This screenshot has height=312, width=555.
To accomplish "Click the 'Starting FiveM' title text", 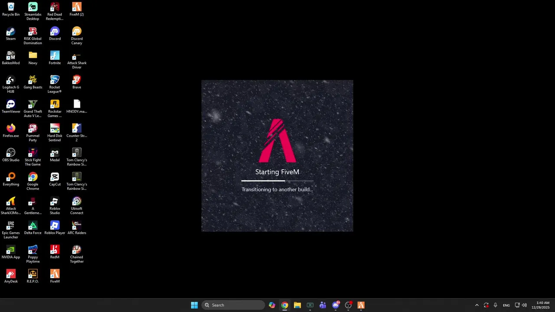I will coord(277,172).
